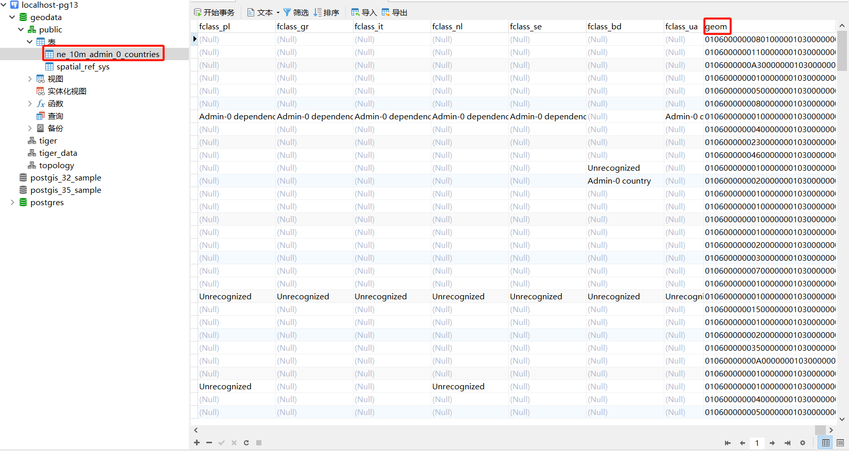Go to the last page
This screenshot has width=849, height=451.
click(787, 443)
